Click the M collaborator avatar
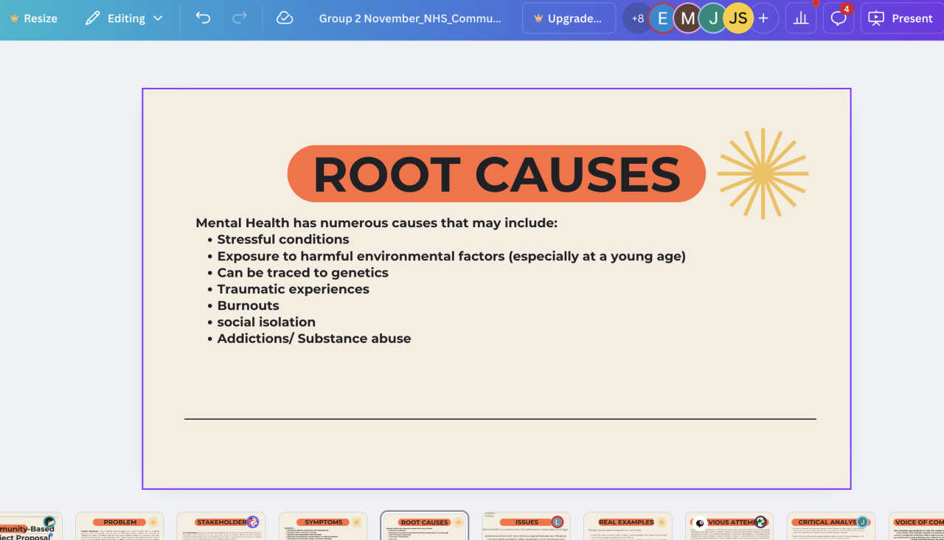944x540 pixels. (x=687, y=18)
